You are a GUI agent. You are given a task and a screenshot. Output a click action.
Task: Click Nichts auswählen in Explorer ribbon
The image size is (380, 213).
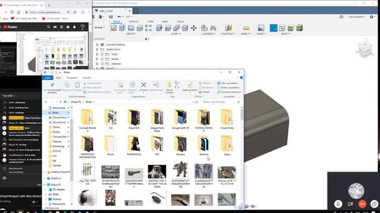click(x=228, y=88)
